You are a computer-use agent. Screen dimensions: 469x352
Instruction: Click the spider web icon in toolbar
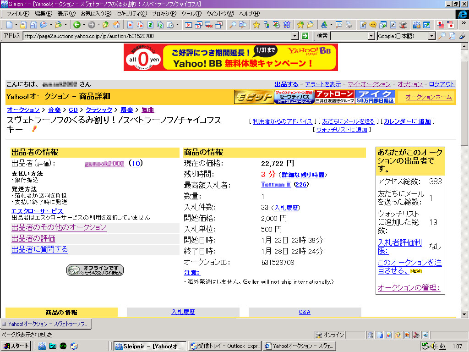pyautogui.click(x=417, y=25)
